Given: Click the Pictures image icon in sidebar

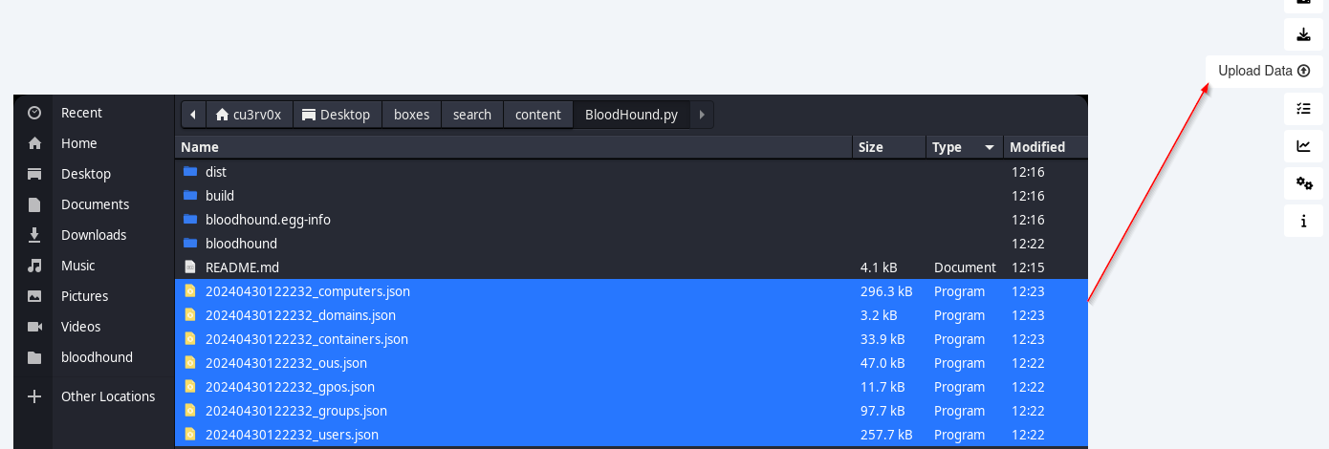Looking at the screenshot, I should [34, 296].
